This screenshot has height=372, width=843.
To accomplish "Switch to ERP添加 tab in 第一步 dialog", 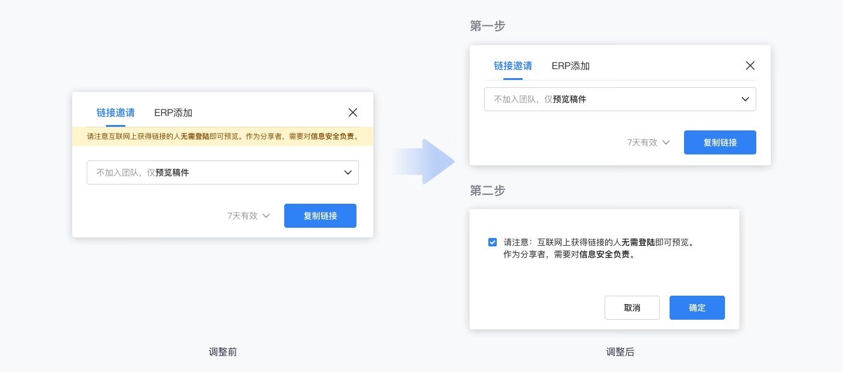I will click(x=571, y=66).
